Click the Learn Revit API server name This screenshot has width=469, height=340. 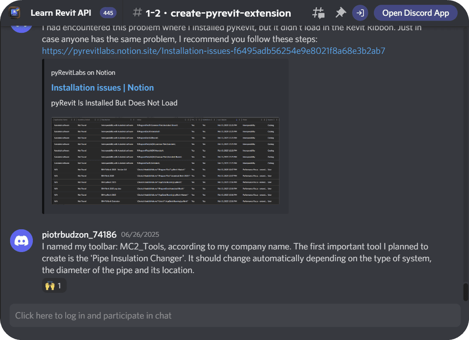tap(61, 13)
